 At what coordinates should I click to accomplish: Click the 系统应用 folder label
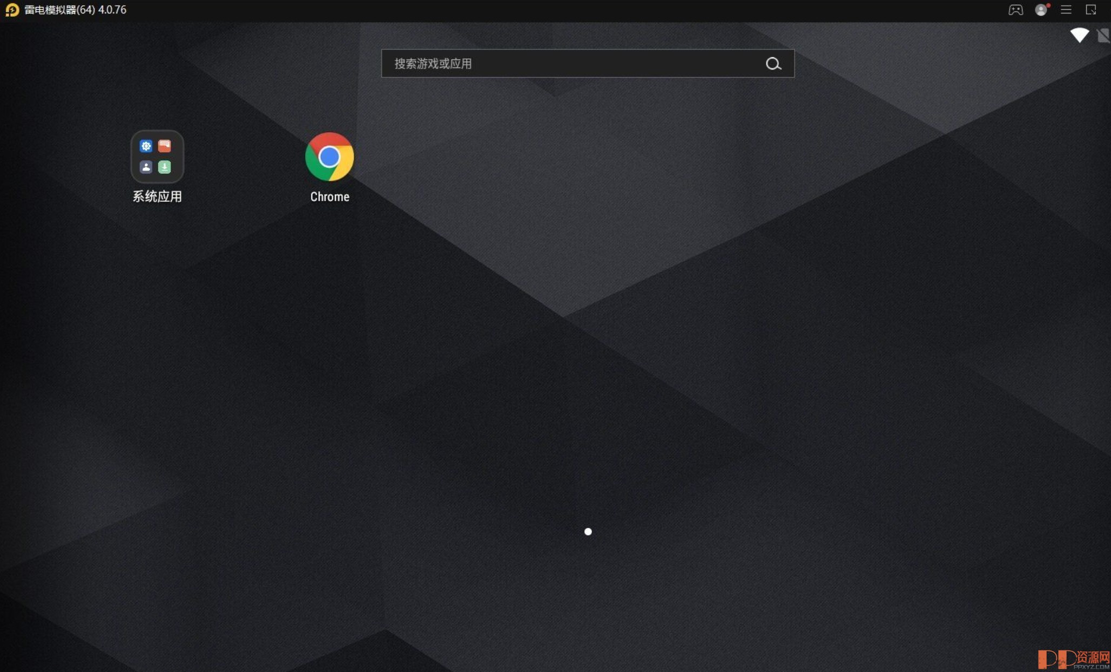[x=157, y=196]
